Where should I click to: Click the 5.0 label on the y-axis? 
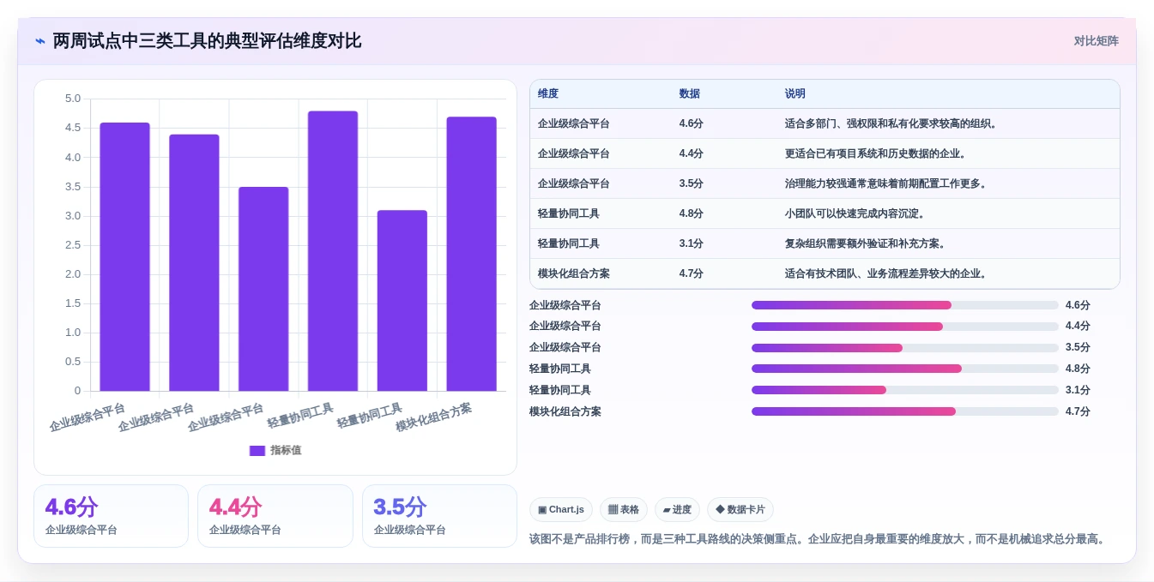point(73,99)
